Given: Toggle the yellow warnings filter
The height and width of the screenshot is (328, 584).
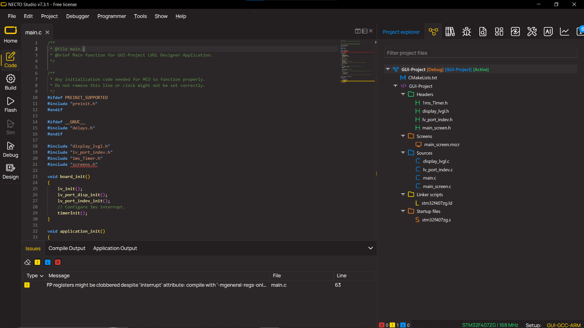Looking at the screenshot, I should [37, 262].
